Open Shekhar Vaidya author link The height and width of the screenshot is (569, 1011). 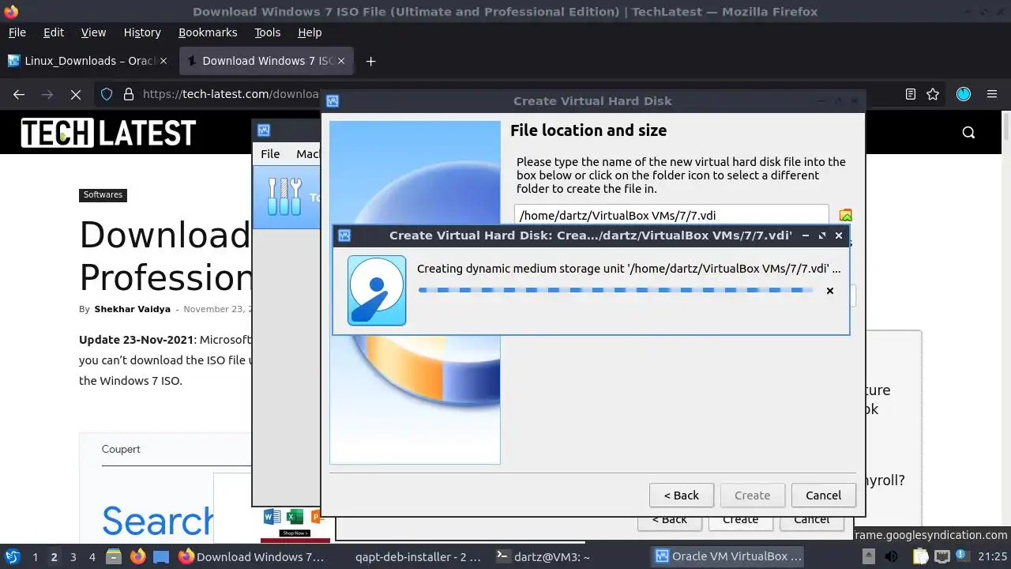point(132,309)
